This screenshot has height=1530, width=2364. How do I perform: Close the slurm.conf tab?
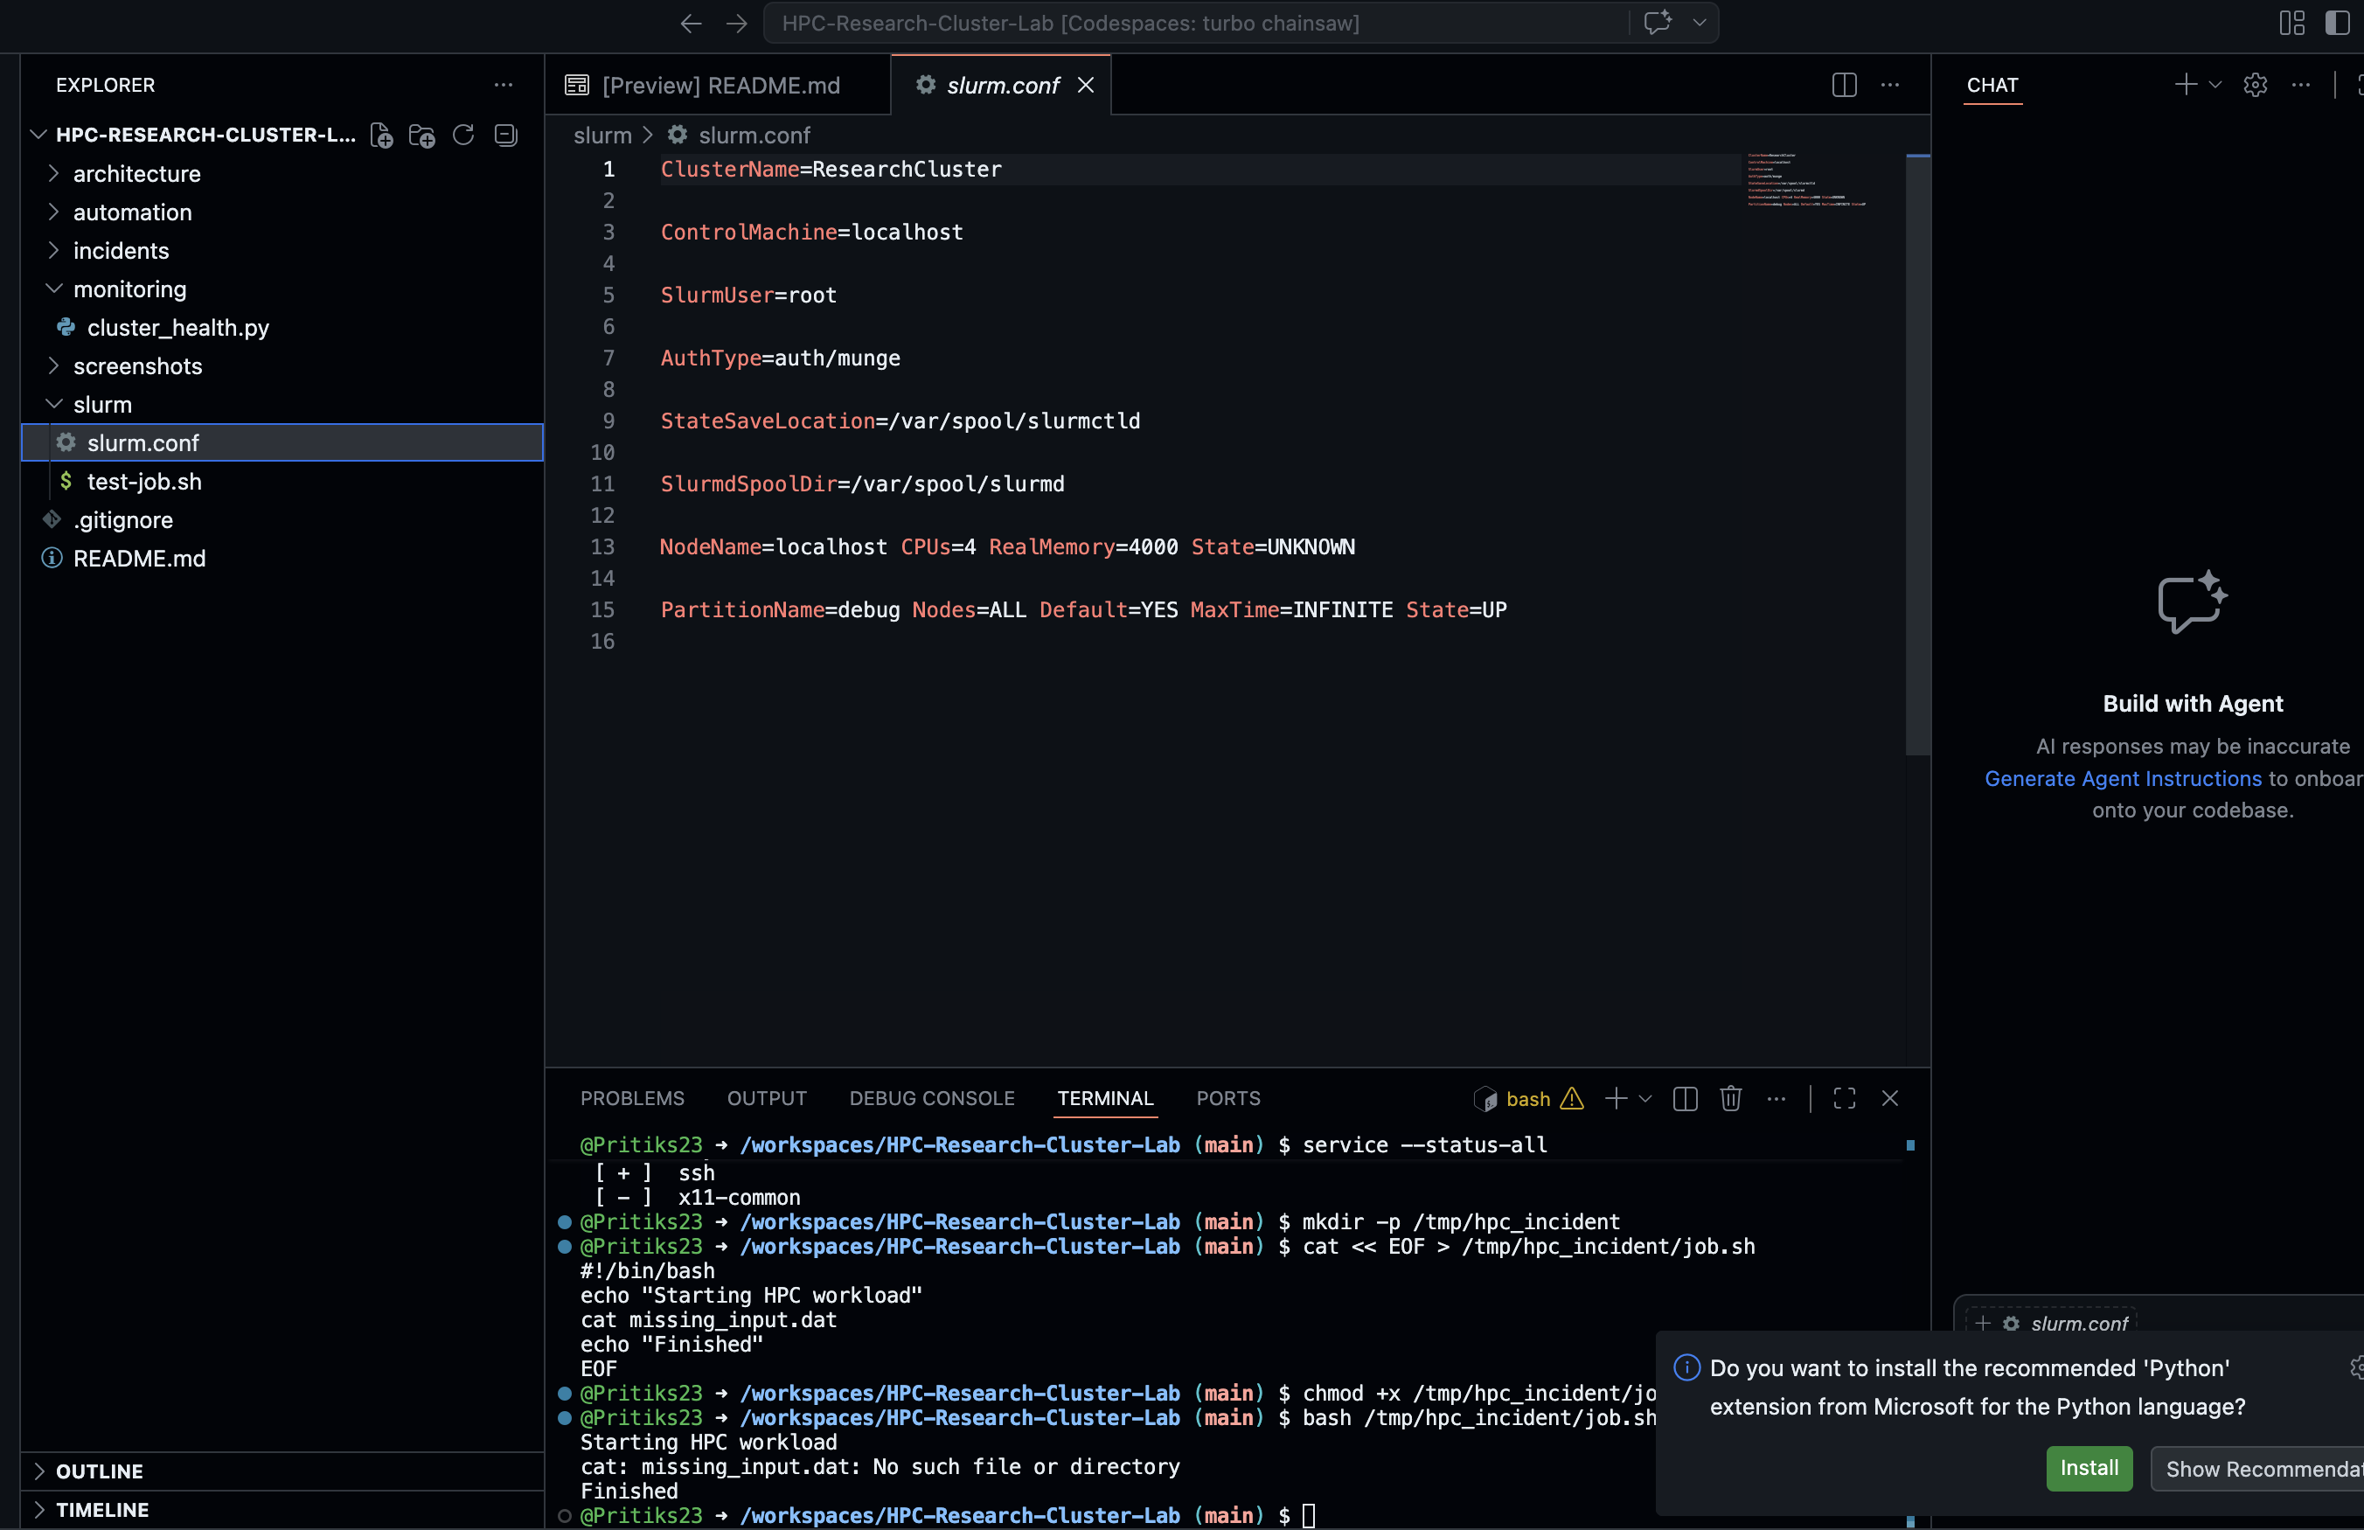[x=1086, y=86]
